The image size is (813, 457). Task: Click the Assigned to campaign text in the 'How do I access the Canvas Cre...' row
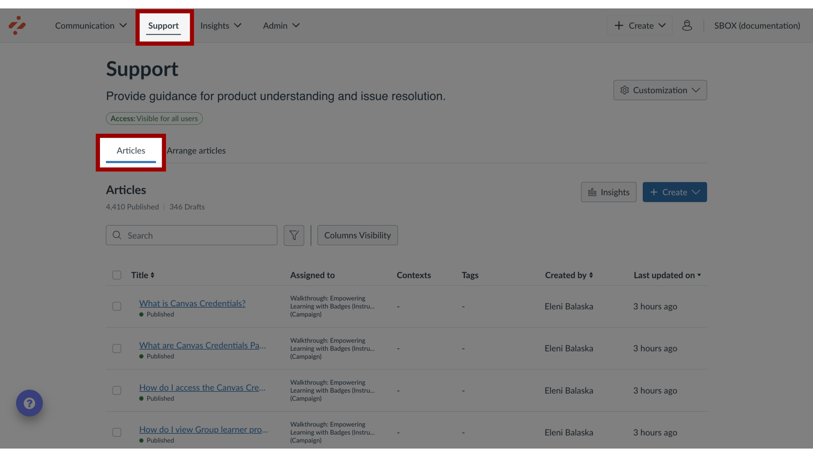332,391
